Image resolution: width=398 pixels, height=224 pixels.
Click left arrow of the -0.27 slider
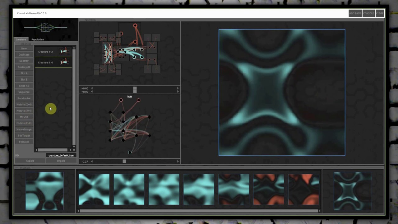coord(92,161)
